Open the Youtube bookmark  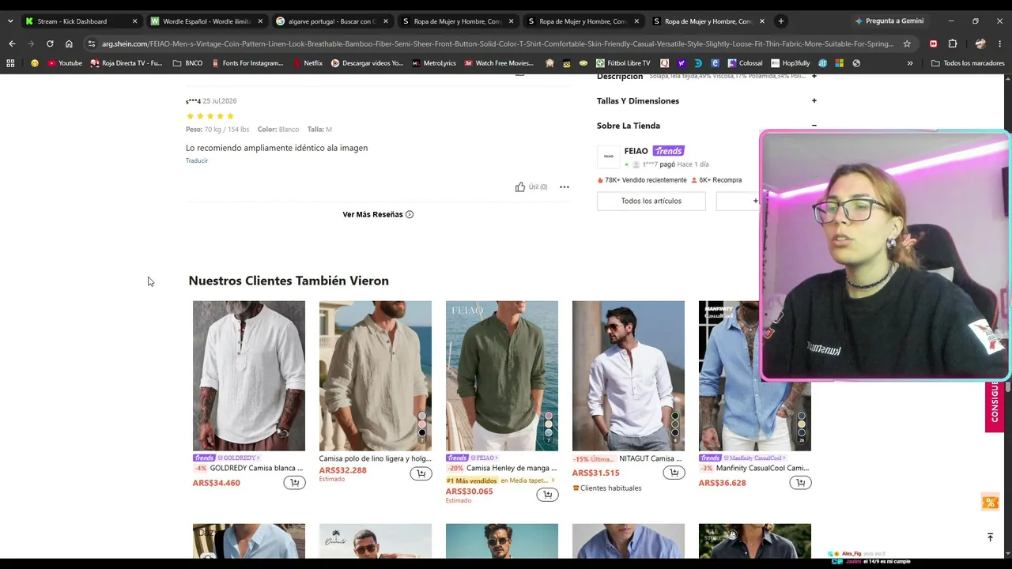pos(64,63)
